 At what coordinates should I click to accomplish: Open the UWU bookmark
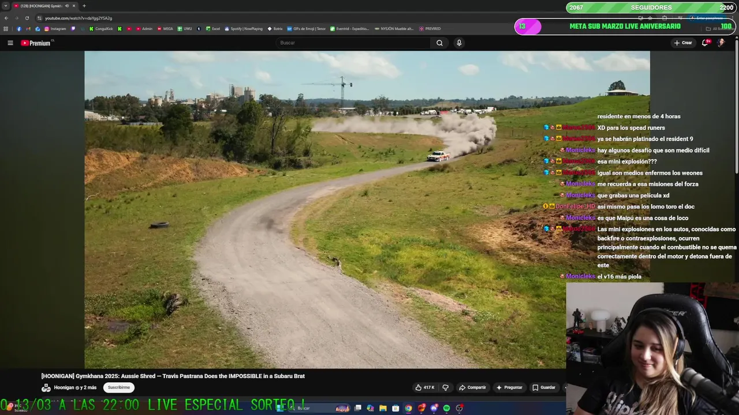185,29
